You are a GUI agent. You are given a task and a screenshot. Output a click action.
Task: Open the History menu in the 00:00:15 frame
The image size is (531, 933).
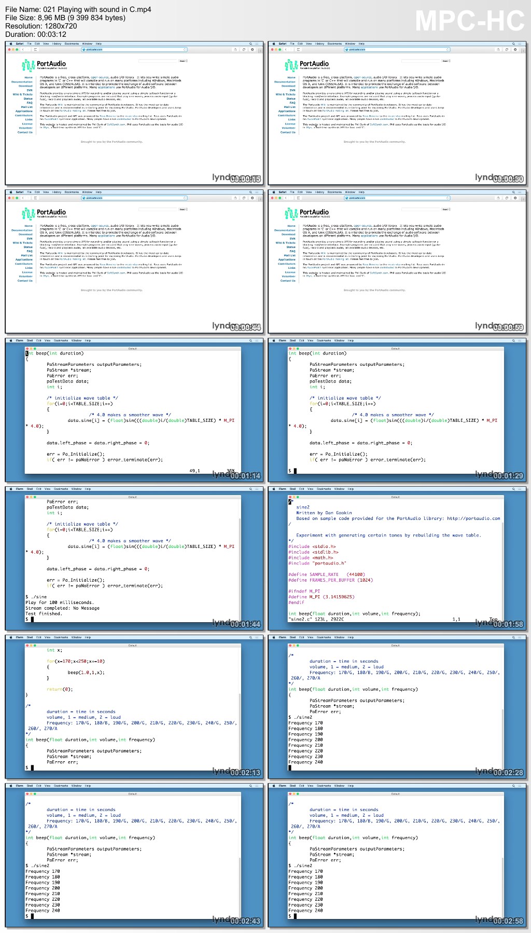(57, 44)
